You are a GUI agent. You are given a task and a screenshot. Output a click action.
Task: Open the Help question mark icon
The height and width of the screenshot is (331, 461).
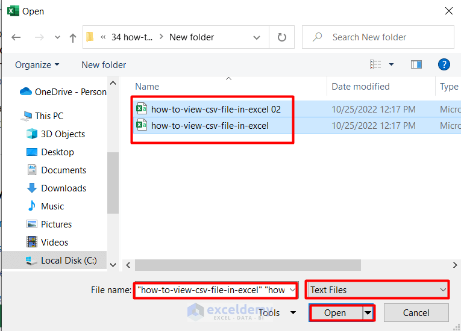pyautogui.click(x=444, y=64)
